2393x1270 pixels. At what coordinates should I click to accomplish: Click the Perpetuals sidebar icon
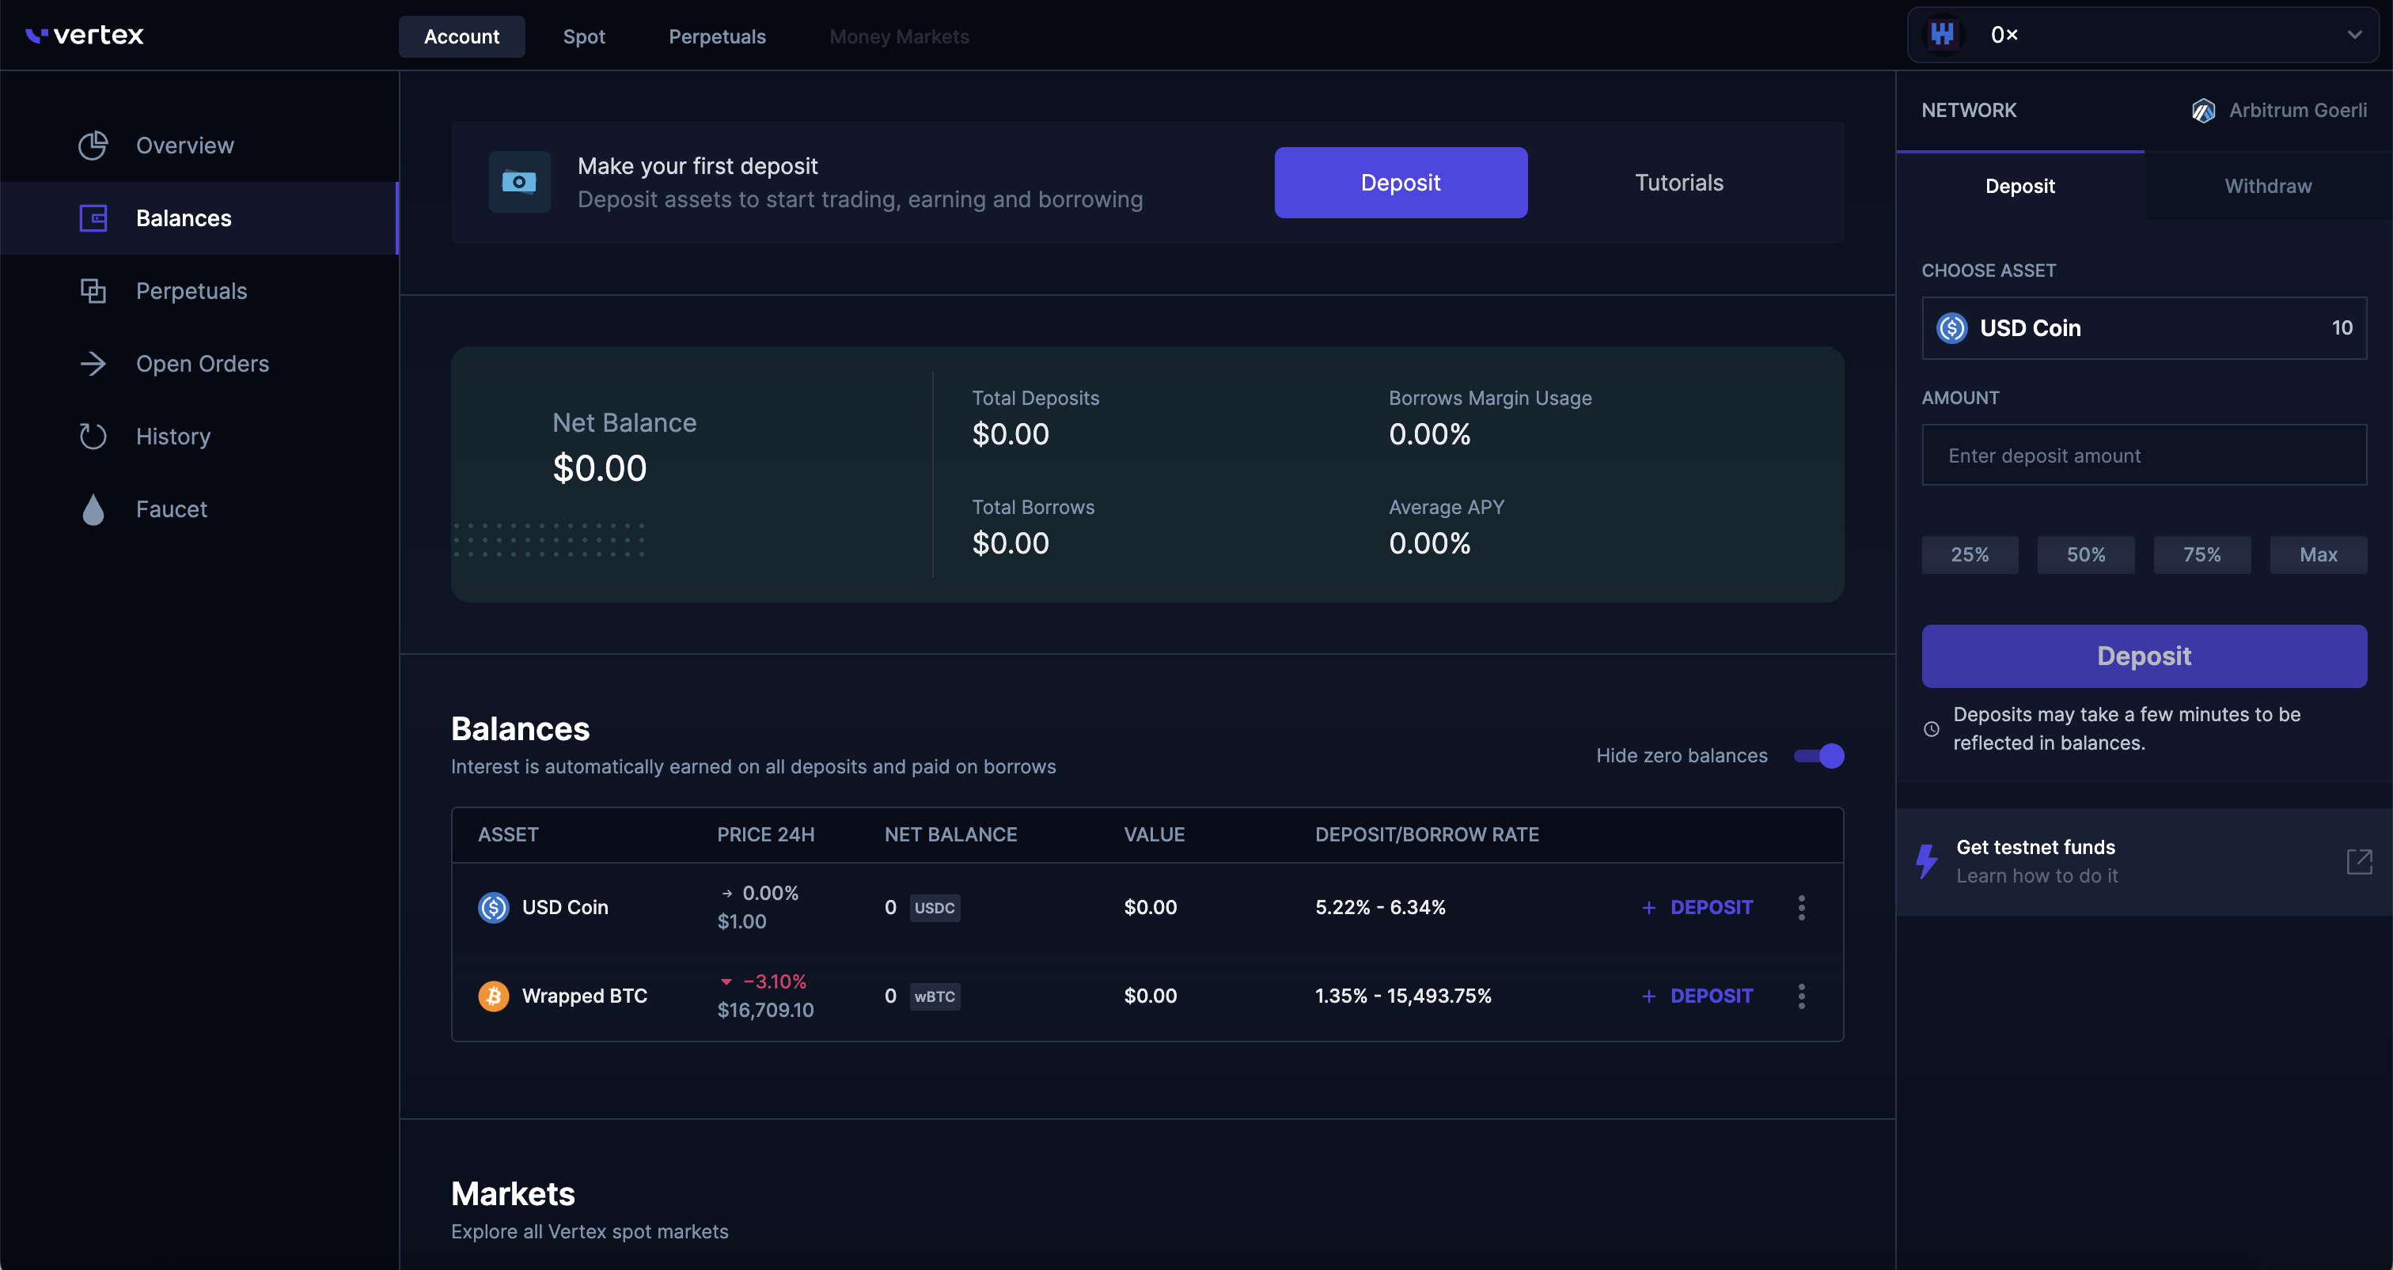click(x=93, y=290)
